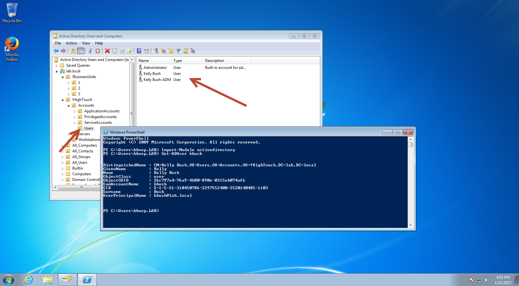The width and height of the screenshot is (519, 286).
Task: Sort list by Description column header
Action: tap(227, 61)
